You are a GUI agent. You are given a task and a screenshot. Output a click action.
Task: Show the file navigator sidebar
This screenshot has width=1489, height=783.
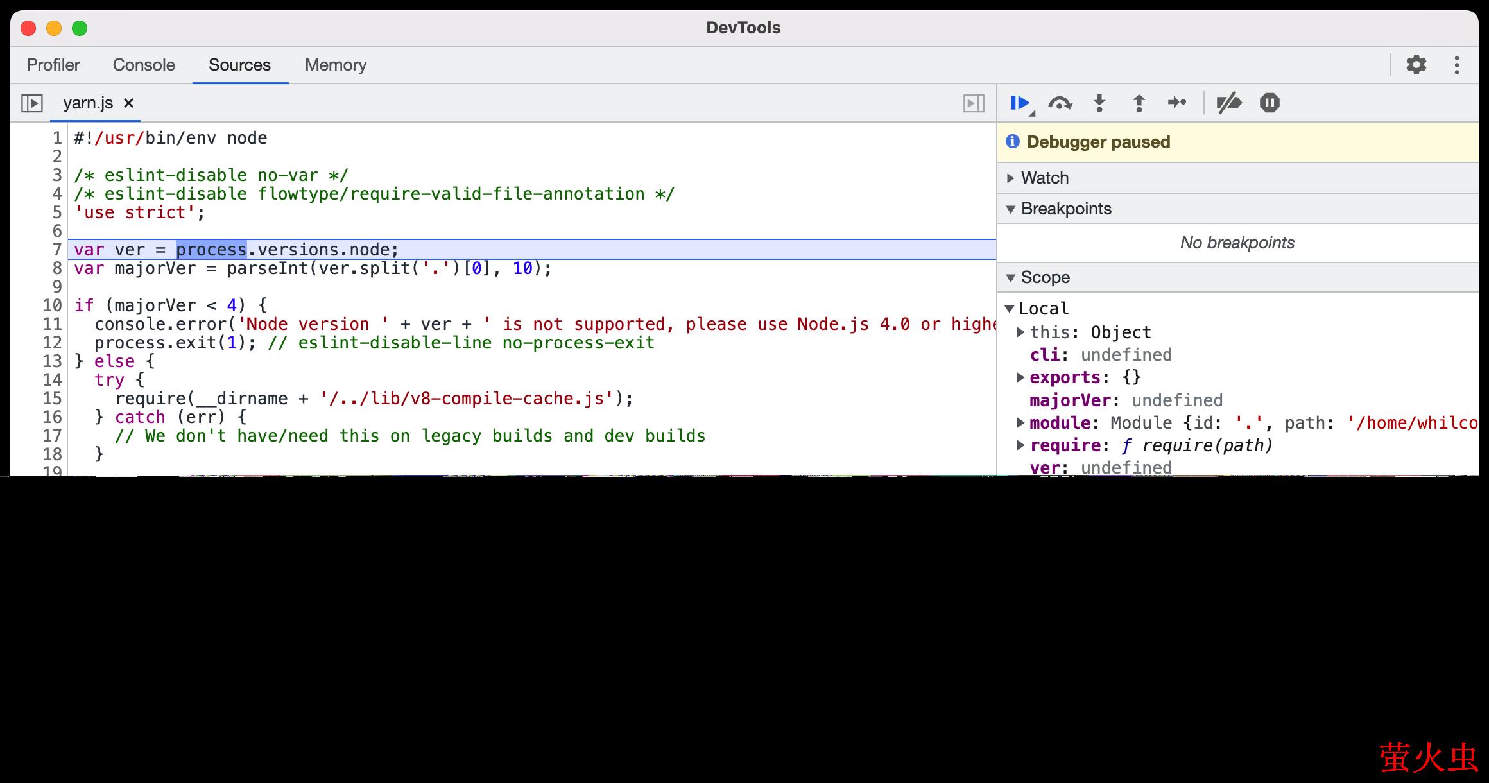click(32, 103)
